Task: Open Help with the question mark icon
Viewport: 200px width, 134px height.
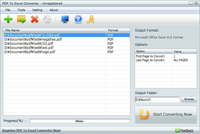Action: [78, 19]
